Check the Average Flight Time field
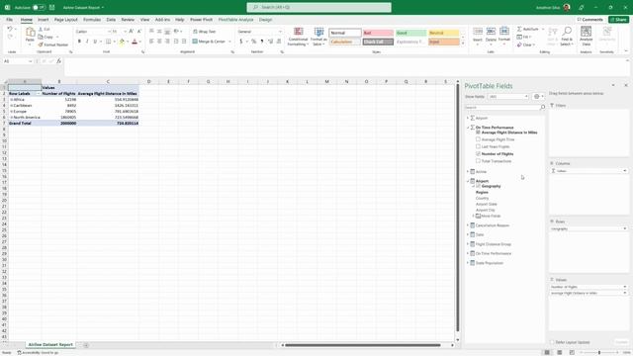This screenshot has height=356, width=633. point(478,139)
